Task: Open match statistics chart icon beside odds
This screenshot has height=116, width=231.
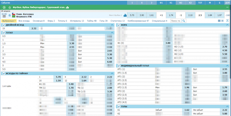Action: click(125, 15)
